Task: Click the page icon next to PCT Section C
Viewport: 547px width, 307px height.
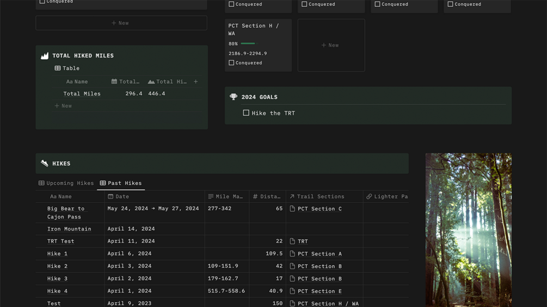Action: tap(292, 209)
